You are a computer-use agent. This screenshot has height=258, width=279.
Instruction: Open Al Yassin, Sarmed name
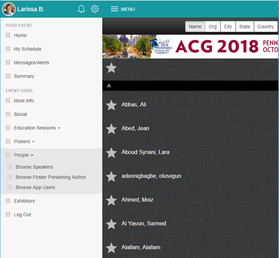[x=144, y=223]
